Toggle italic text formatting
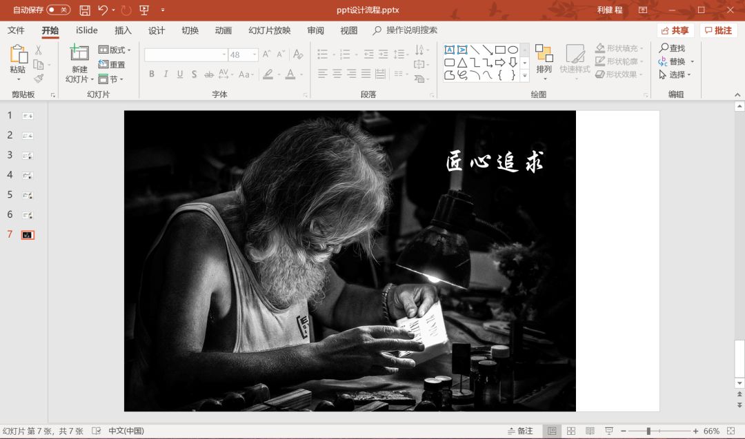Screen dimensions: 745x439 pos(166,74)
